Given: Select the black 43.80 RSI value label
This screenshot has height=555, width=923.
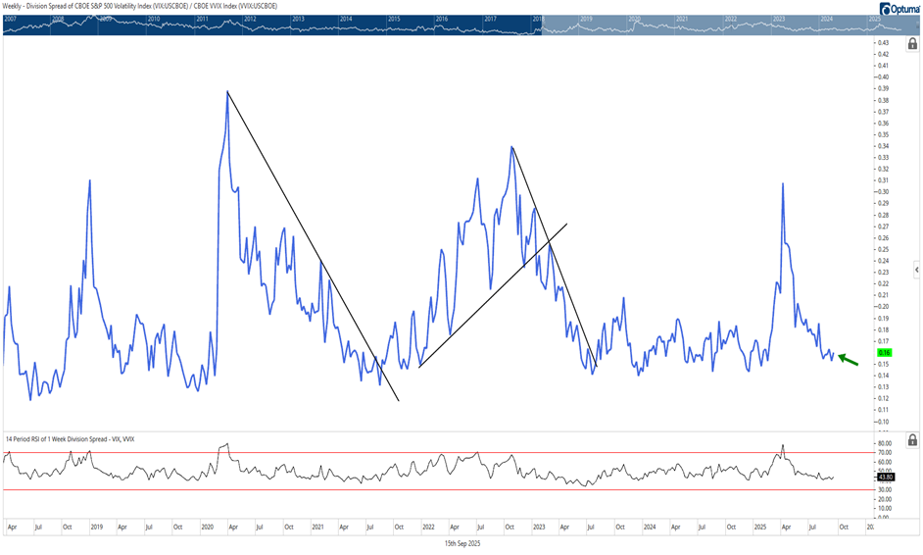Looking at the screenshot, I should 884,478.
